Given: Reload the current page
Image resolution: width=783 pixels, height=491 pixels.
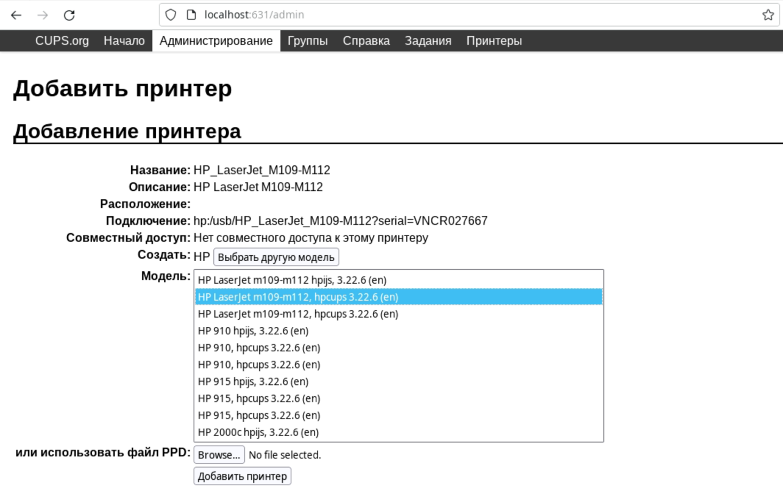Looking at the screenshot, I should pos(69,15).
